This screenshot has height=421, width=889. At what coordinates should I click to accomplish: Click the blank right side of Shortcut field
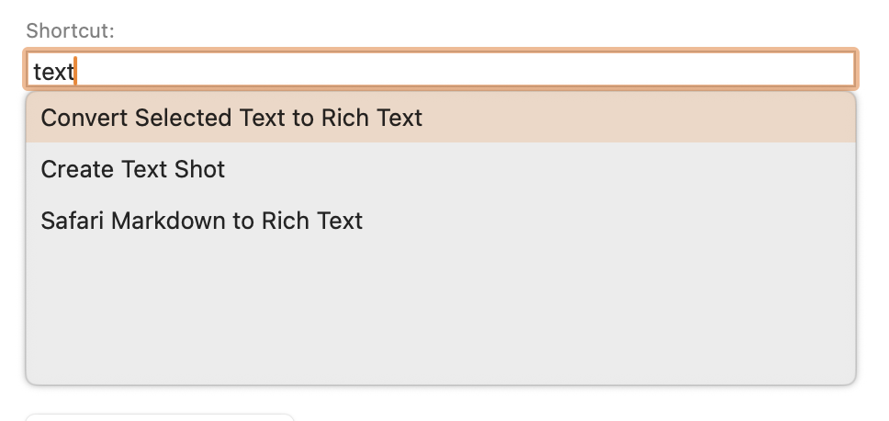(x=643, y=71)
